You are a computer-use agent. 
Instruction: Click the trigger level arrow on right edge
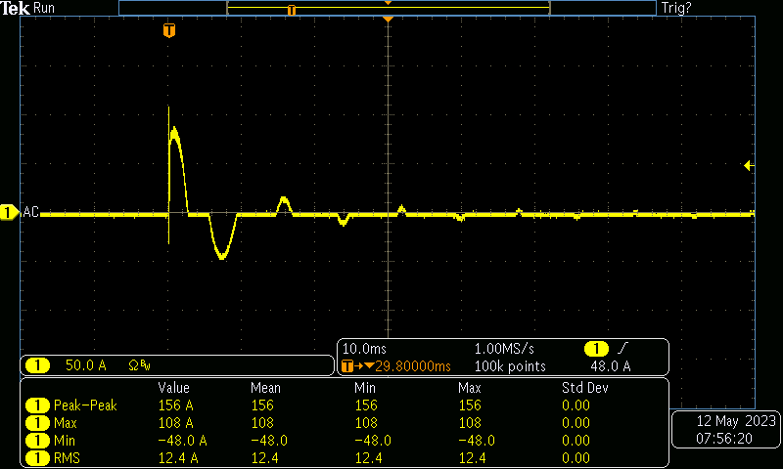tap(749, 166)
